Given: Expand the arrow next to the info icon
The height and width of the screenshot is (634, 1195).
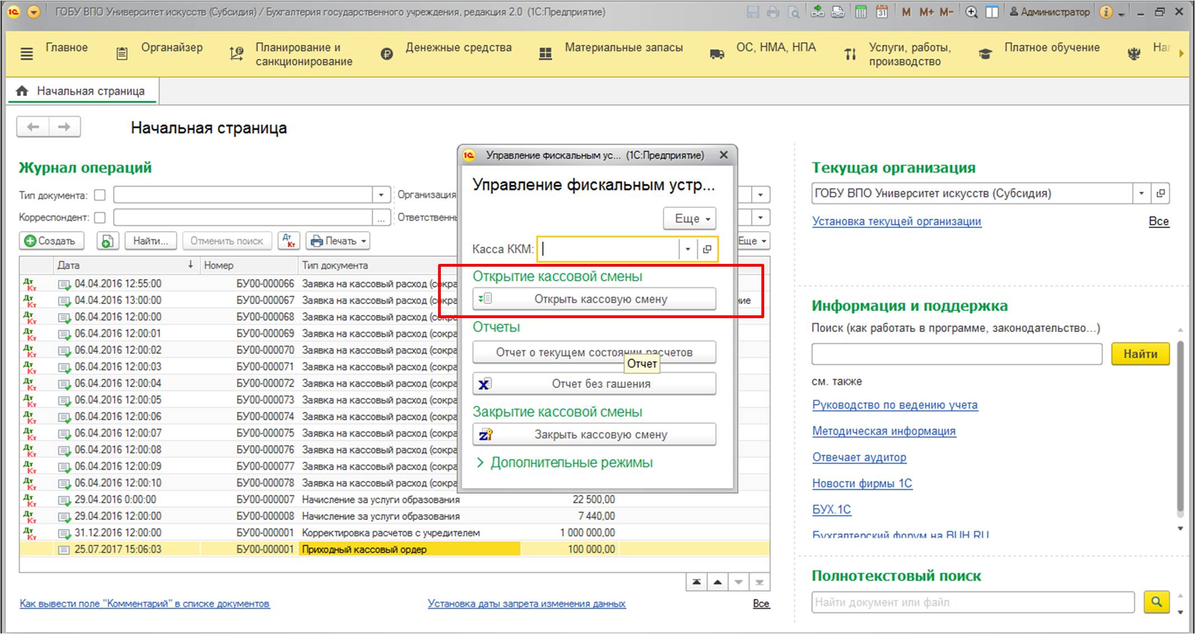Looking at the screenshot, I should coord(1121,14).
